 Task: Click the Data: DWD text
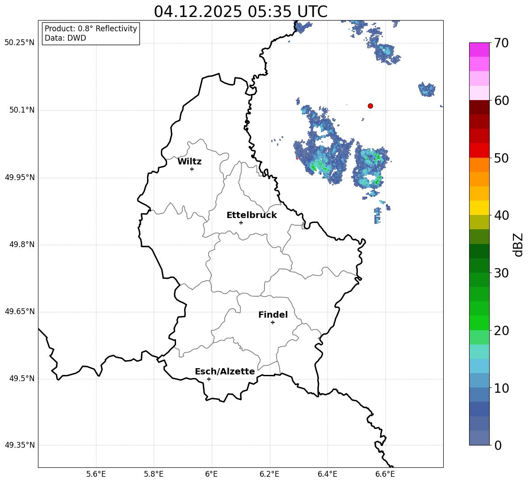coord(65,38)
